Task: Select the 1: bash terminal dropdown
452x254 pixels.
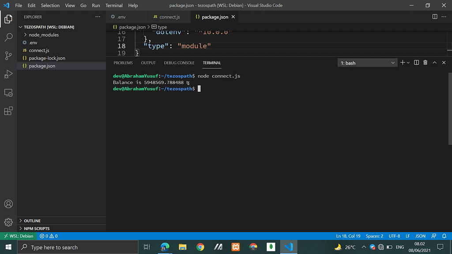Action: point(367,63)
